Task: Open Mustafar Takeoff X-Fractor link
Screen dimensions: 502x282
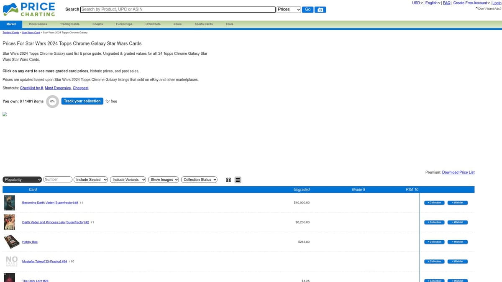Action: [45, 262]
